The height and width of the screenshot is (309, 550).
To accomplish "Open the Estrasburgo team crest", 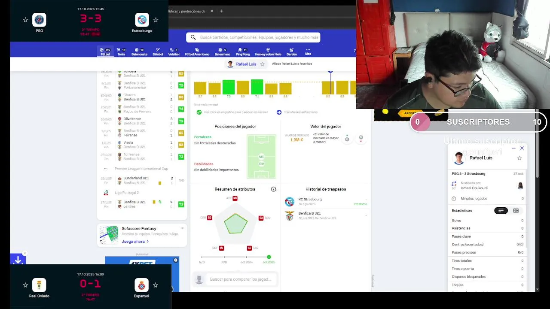I will pos(142,20).
